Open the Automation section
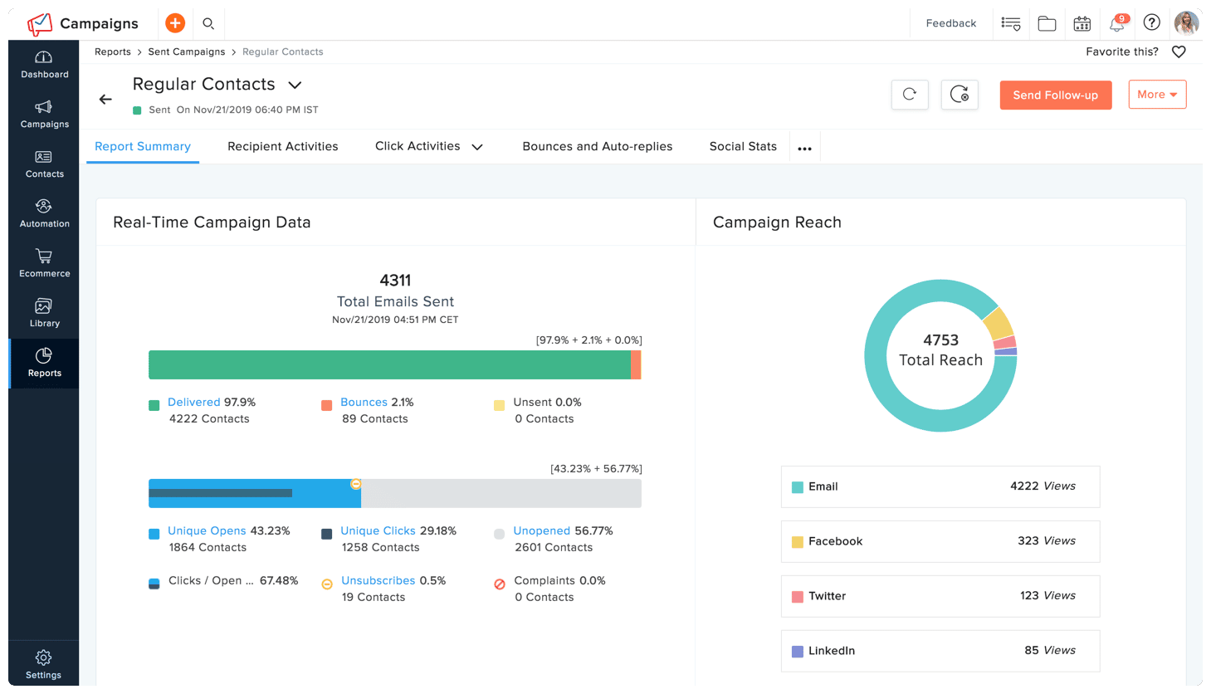1211x694 pixels. 44,214
